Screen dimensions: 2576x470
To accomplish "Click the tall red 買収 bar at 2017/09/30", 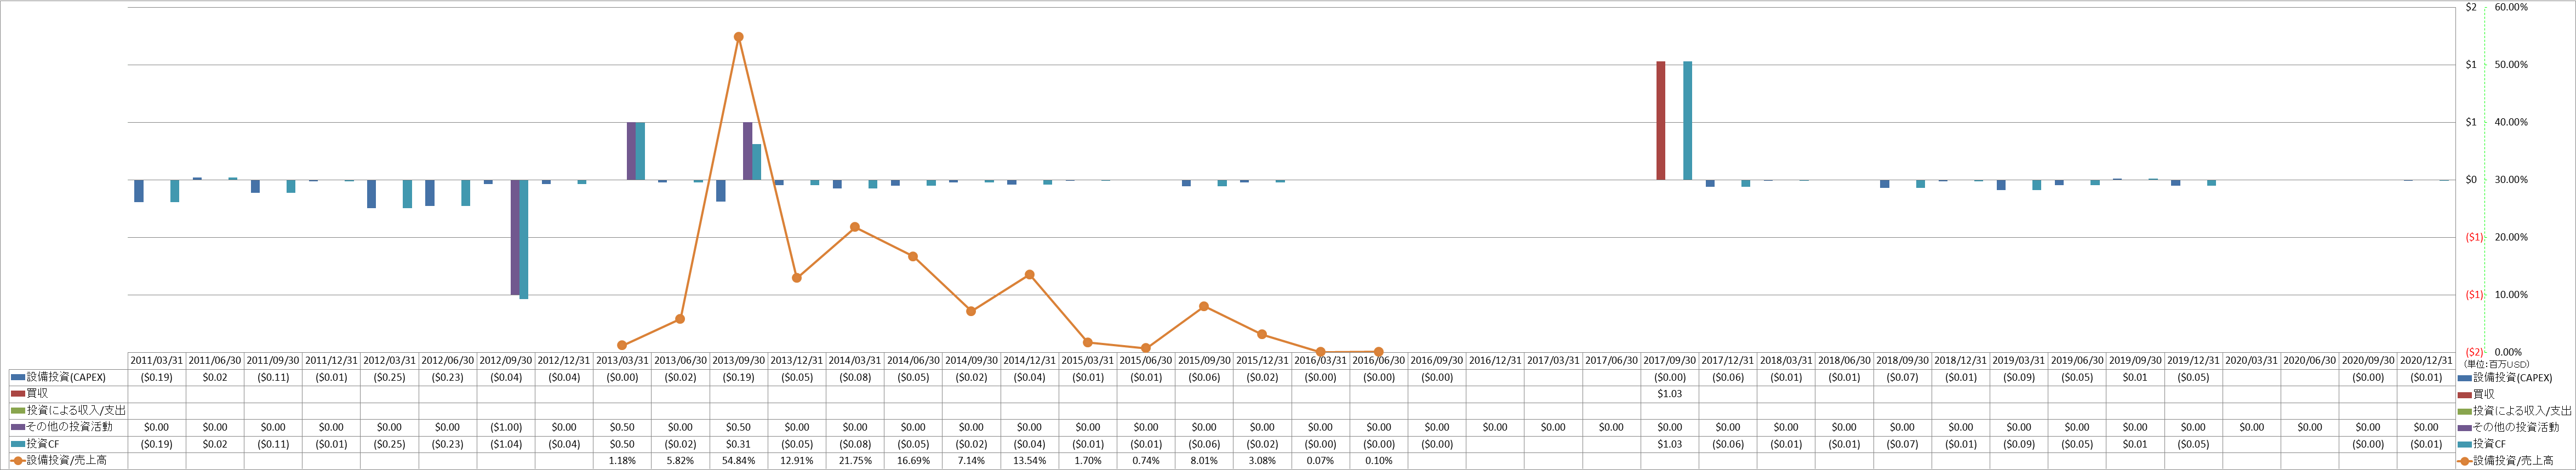I will pos(1661,121).
